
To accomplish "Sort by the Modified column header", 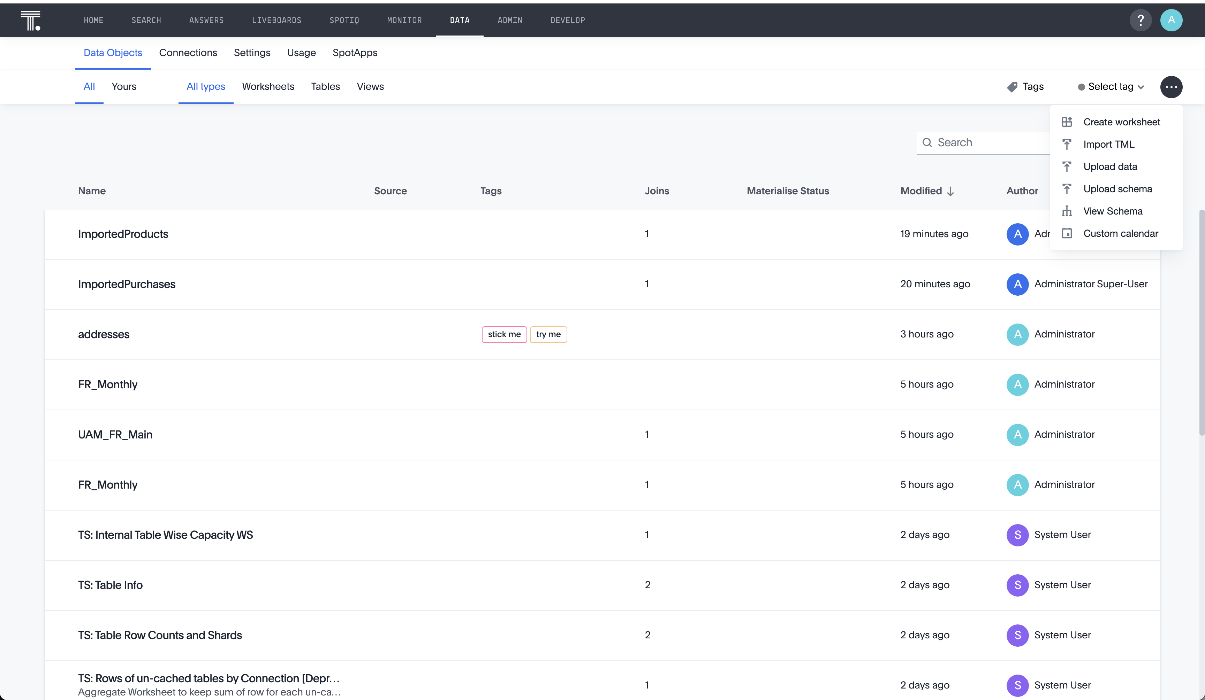I will pyautogui.click(x=921, y=191).
